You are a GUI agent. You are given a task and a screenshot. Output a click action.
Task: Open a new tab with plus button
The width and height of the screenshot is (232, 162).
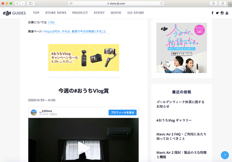[230, 5]
